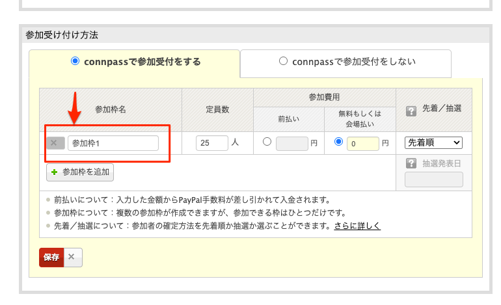Screen dimensions: 501x305
Task: Open the 先着順 dropdown
Action: (433, 142)
